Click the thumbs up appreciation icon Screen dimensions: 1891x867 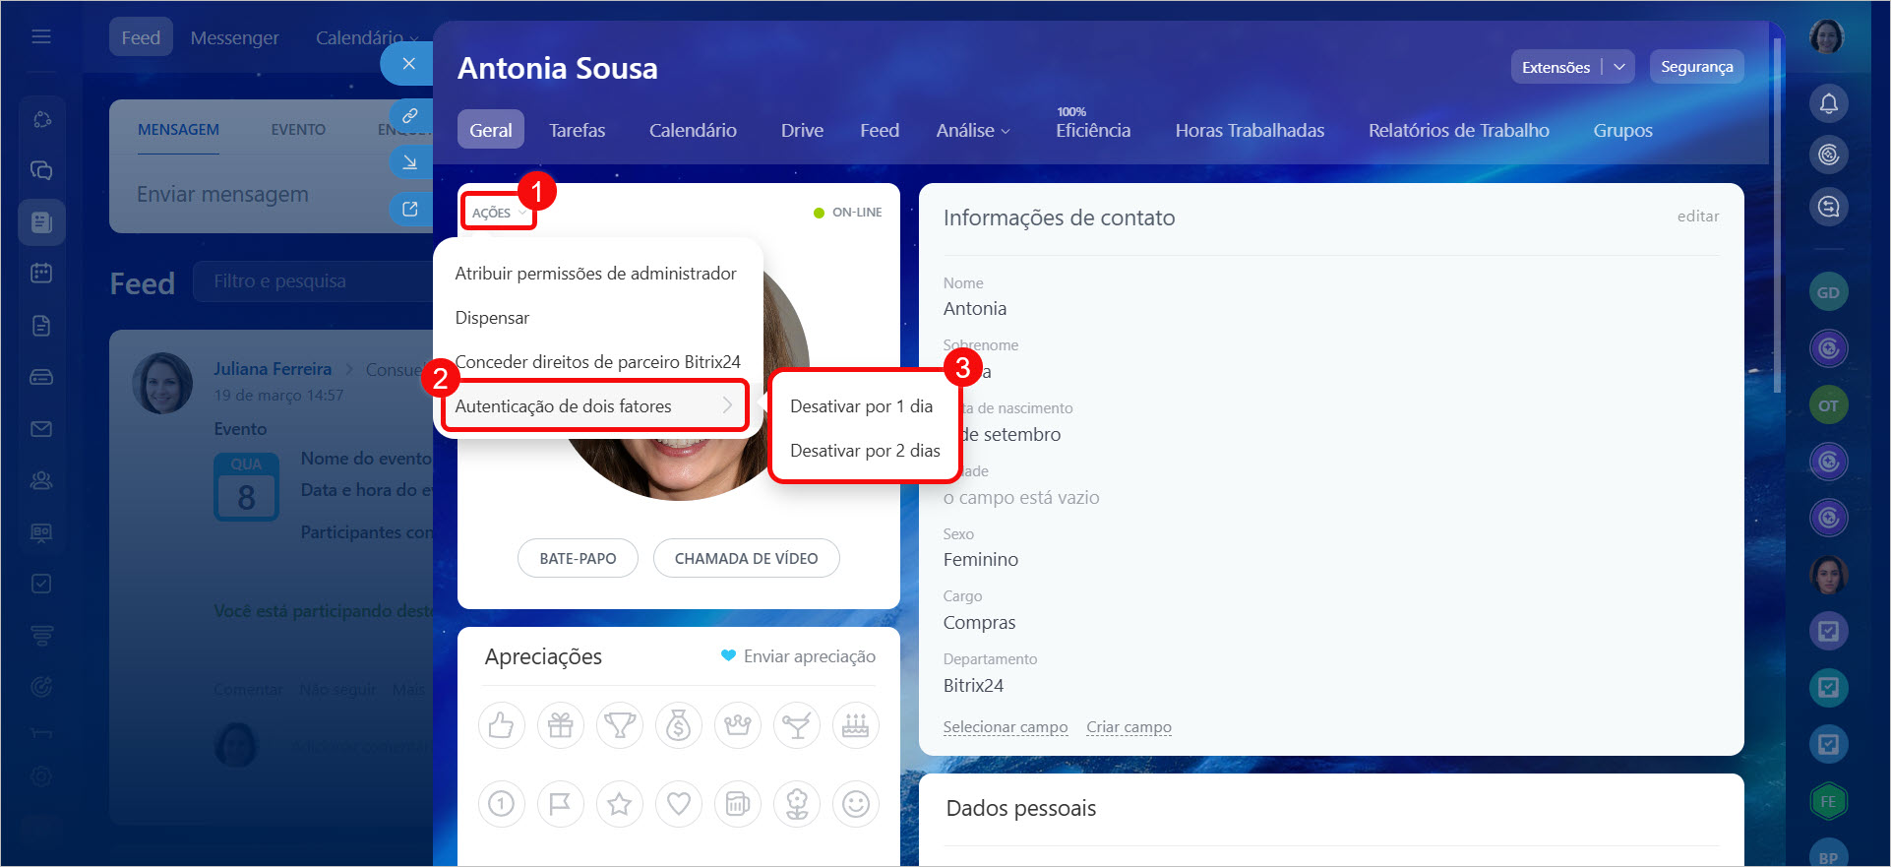point(501,726)
